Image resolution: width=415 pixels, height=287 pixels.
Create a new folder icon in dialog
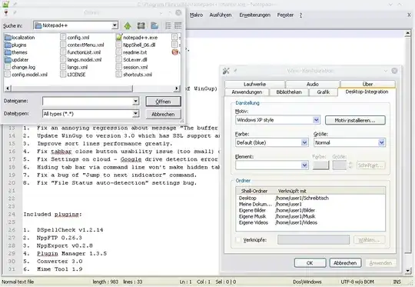point(154,25)
